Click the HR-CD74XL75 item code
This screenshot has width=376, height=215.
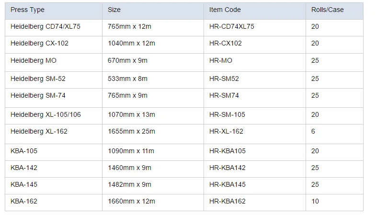(x=232, y=26)
